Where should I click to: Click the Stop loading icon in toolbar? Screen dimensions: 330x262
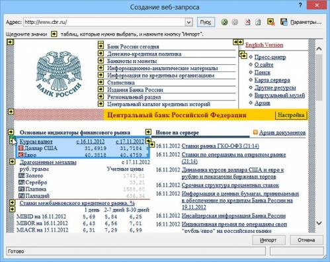click(x=247, y=22)
